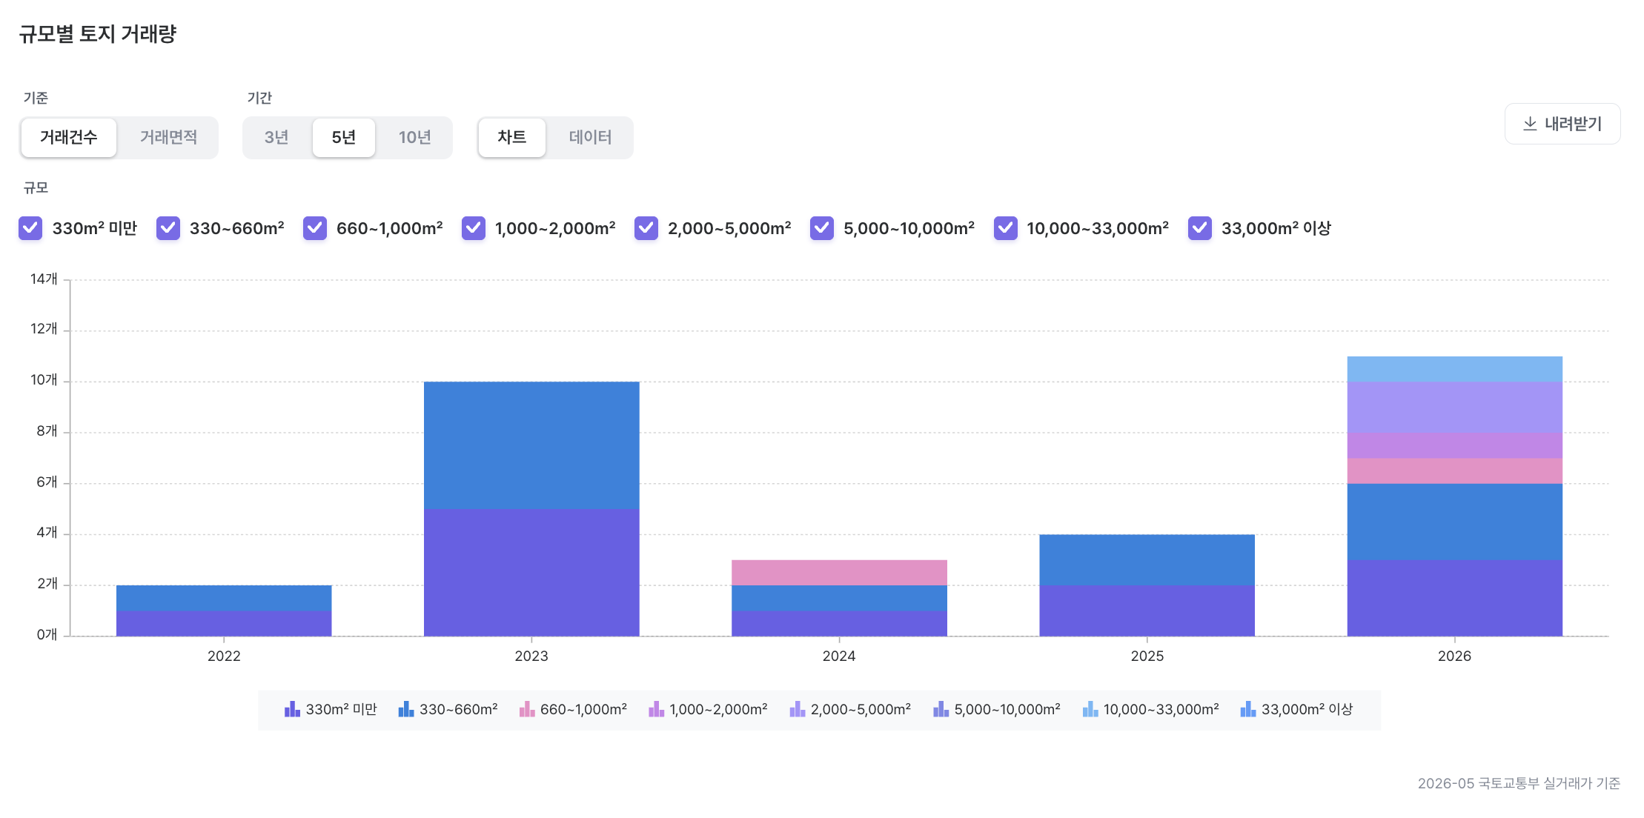Click the 330m² 미만 legend bar icon
This screenshot has height=818, width=1644.
[292, 709]
